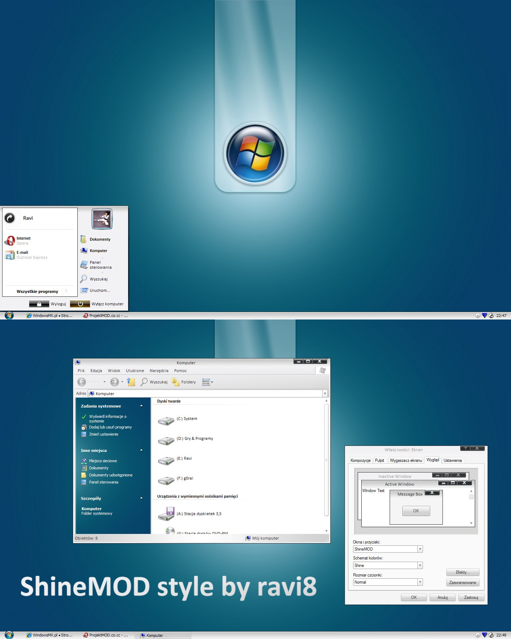Open Pomoc menu

pos(180,371)
